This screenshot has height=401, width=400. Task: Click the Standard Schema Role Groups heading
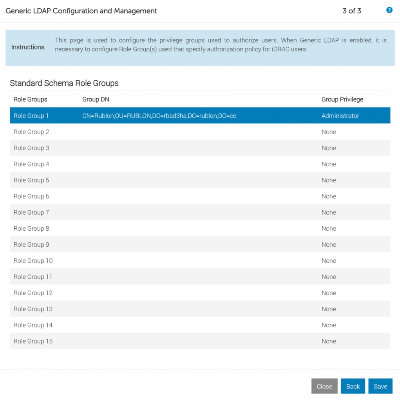tap(64, 83)
